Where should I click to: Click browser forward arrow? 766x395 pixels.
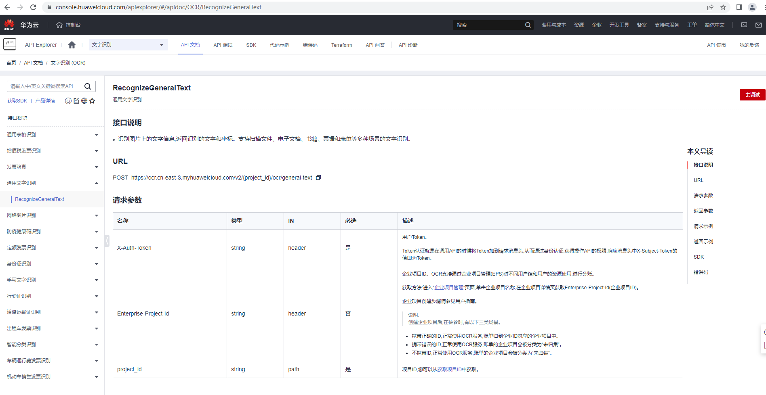pyautogui.click(x=20, y=7)
